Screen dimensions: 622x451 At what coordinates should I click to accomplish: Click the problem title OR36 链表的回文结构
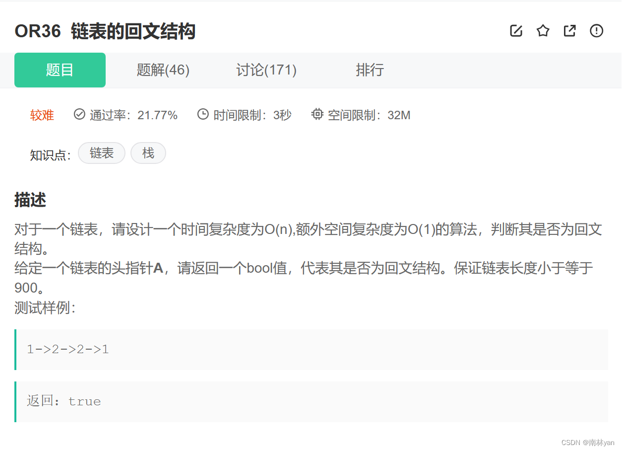pyautogui.click(x=105, y=31)
